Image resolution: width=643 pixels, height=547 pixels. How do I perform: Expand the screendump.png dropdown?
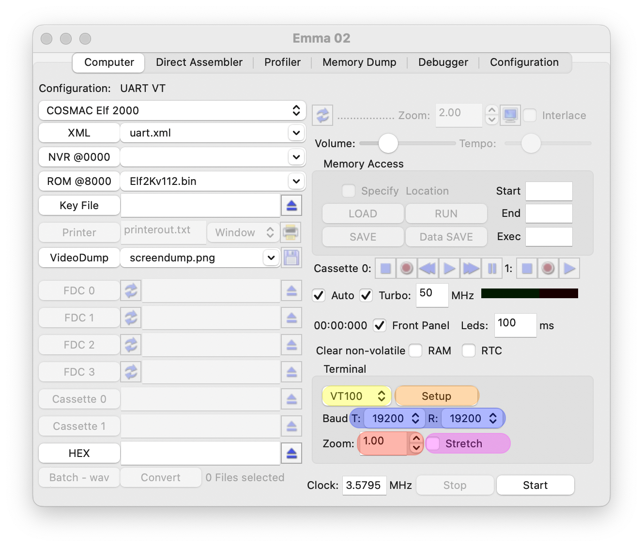click(271, 258)
